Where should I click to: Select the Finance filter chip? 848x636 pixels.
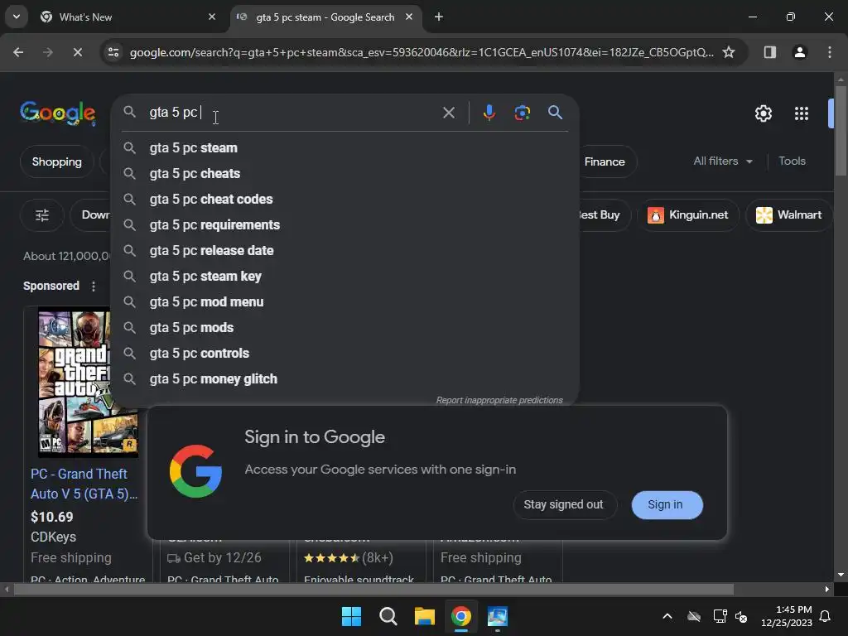(605, 161)
